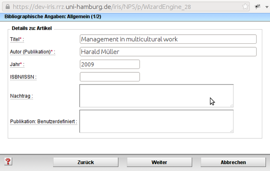Click the Details zu: Artikel legend
Screen dimensions: 270x171
point(32,28)
